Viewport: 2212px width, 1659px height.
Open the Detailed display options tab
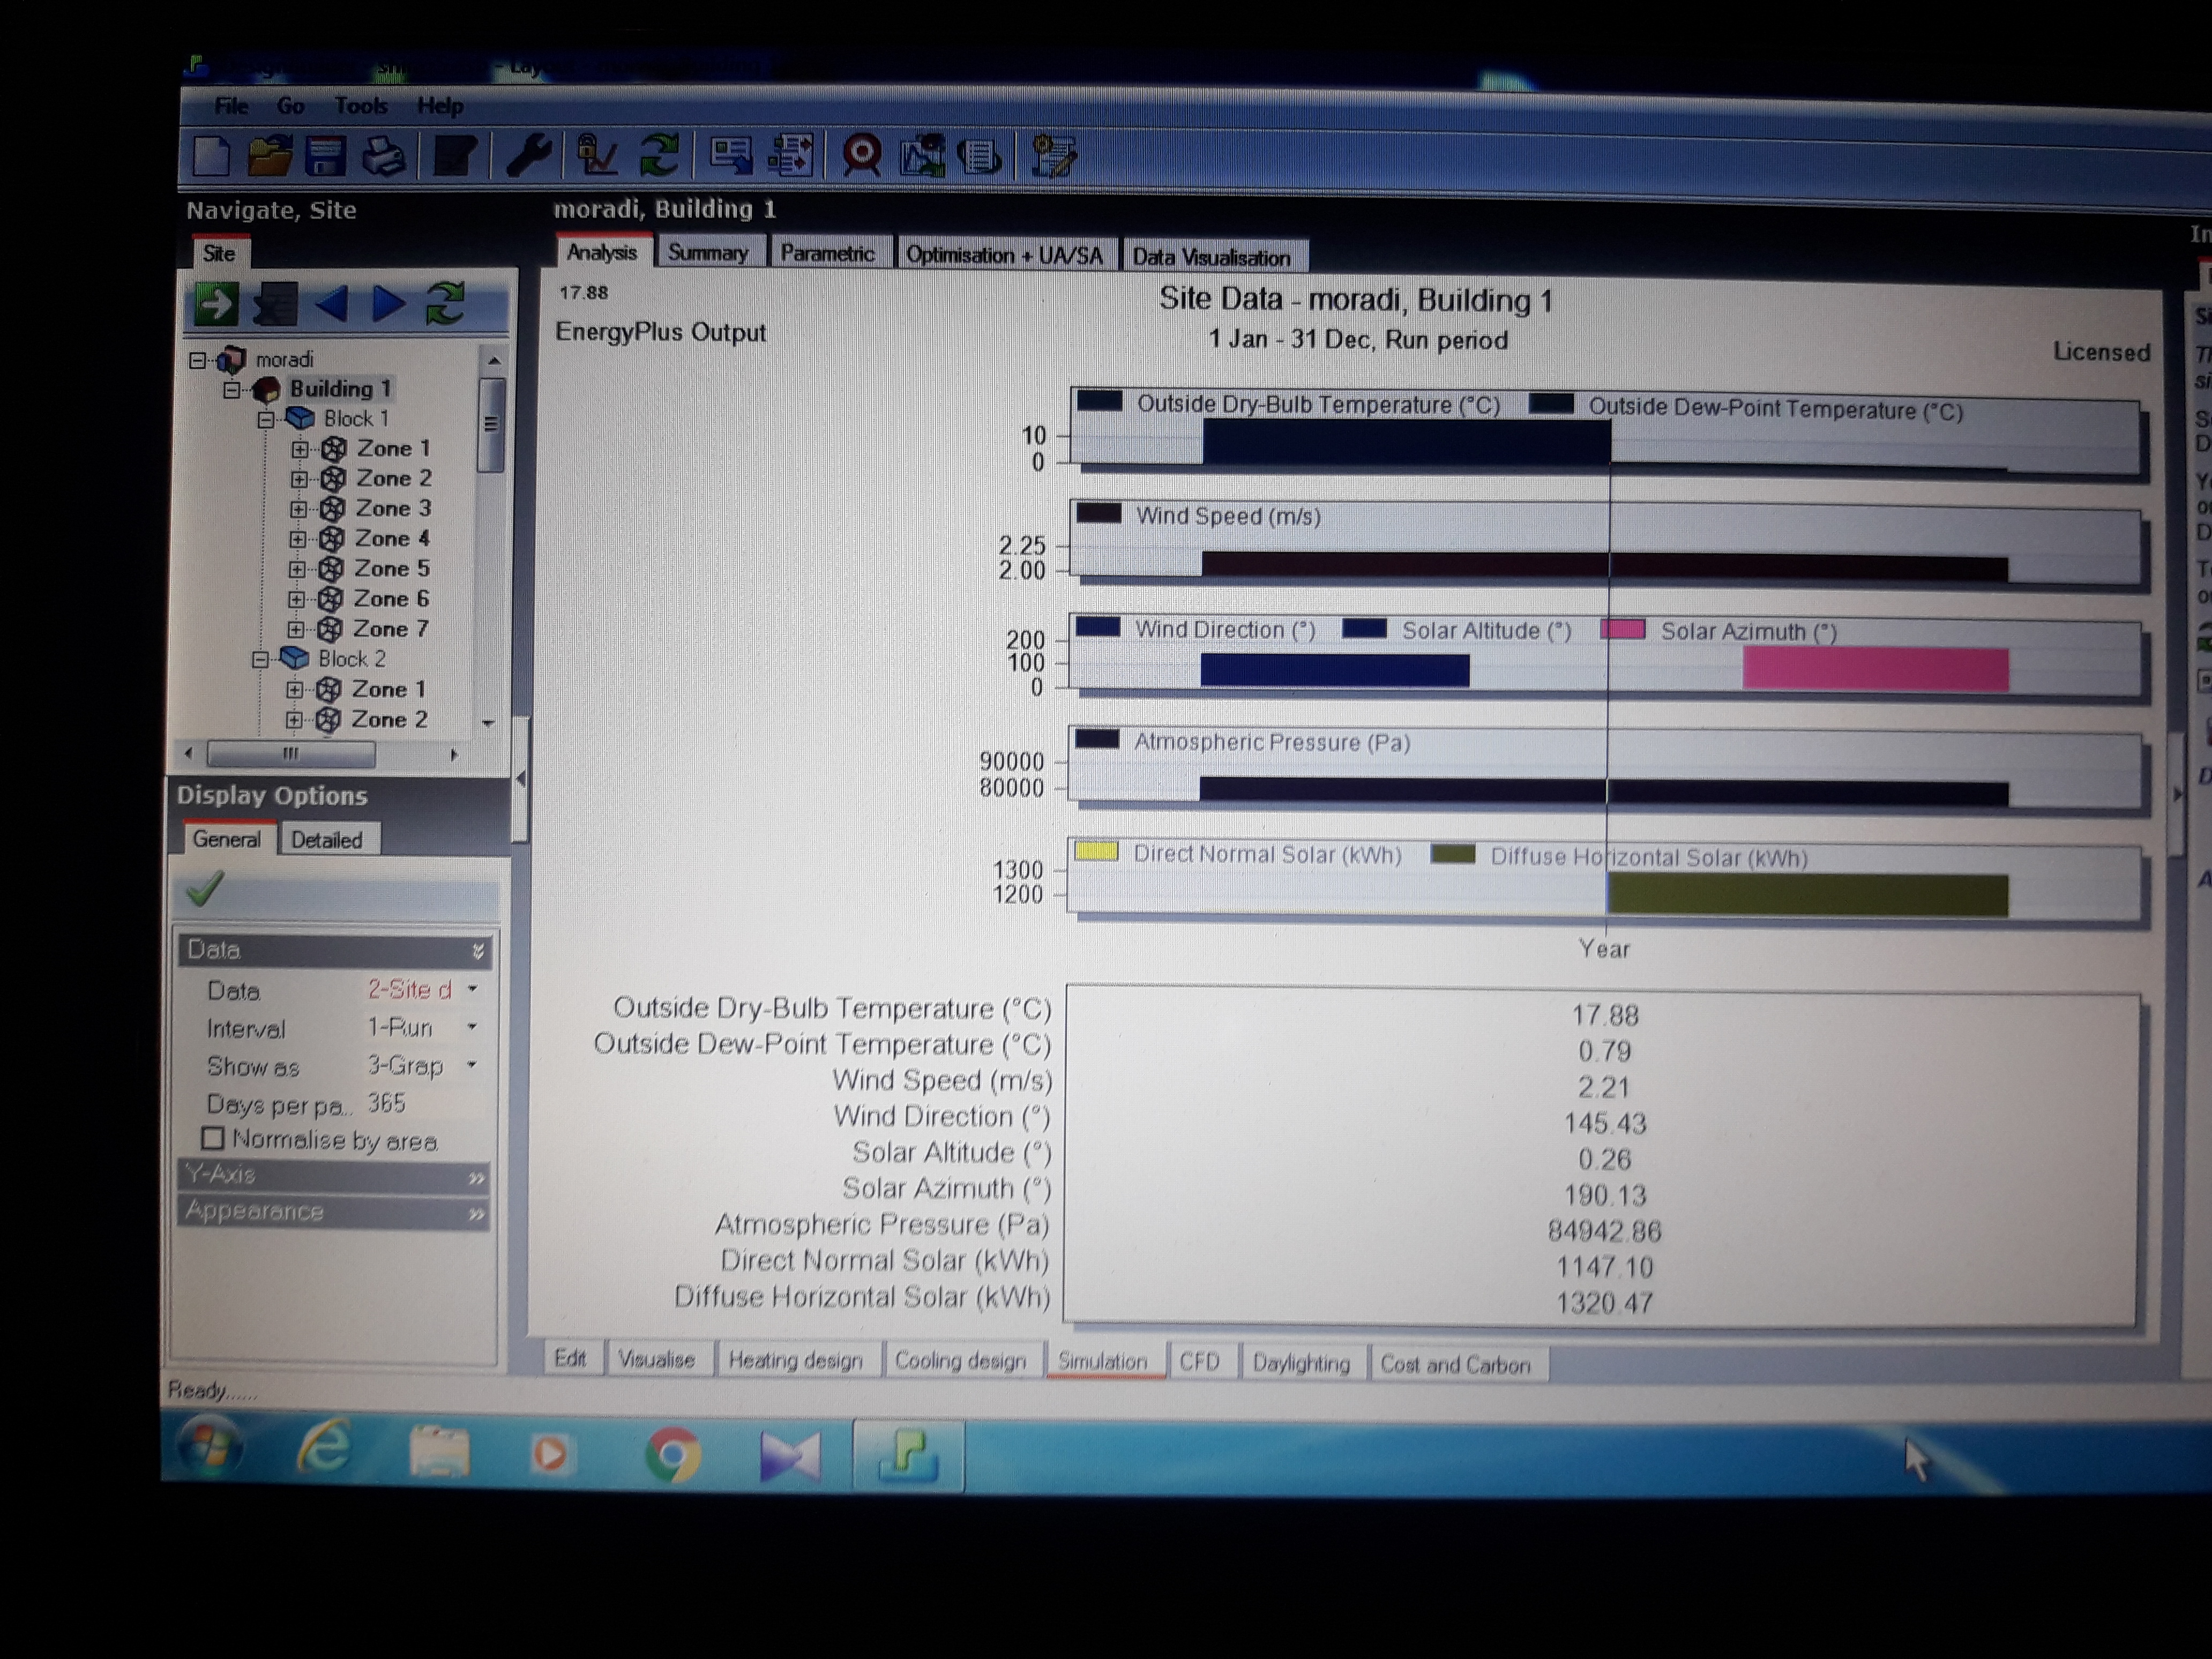tap(327, 840)
